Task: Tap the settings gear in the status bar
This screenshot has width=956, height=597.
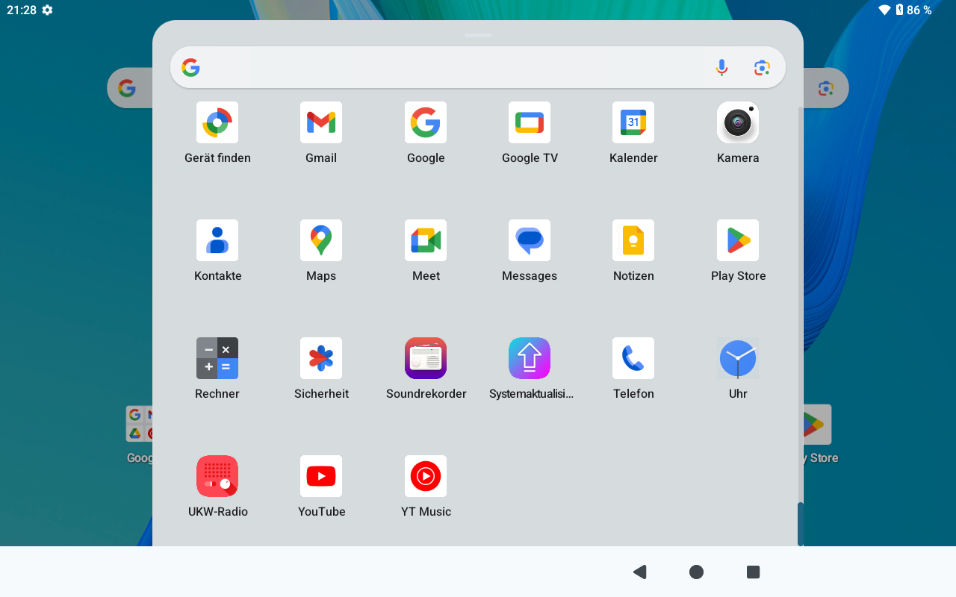Action: point(48,10)
